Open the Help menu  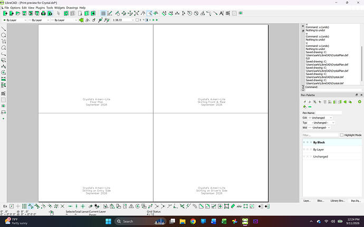(82, 8)
